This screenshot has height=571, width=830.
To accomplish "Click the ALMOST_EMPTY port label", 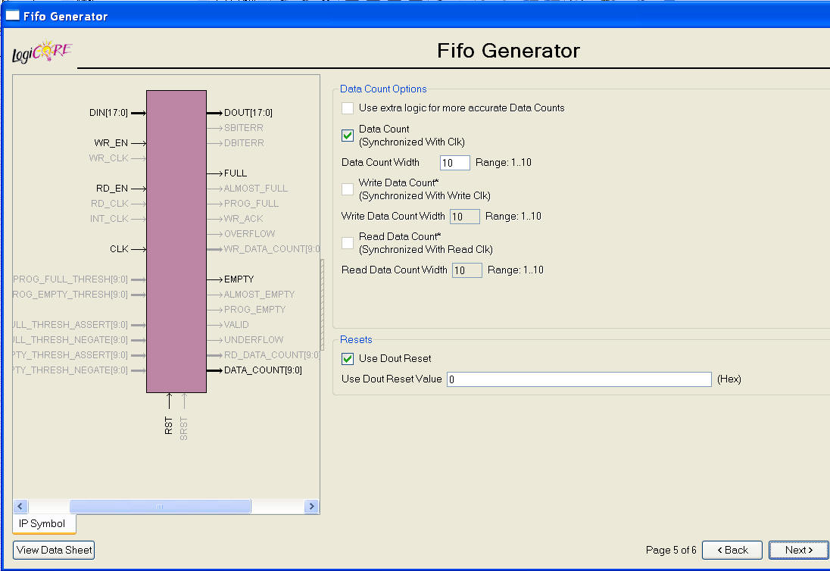I will [x=259, y=295].
